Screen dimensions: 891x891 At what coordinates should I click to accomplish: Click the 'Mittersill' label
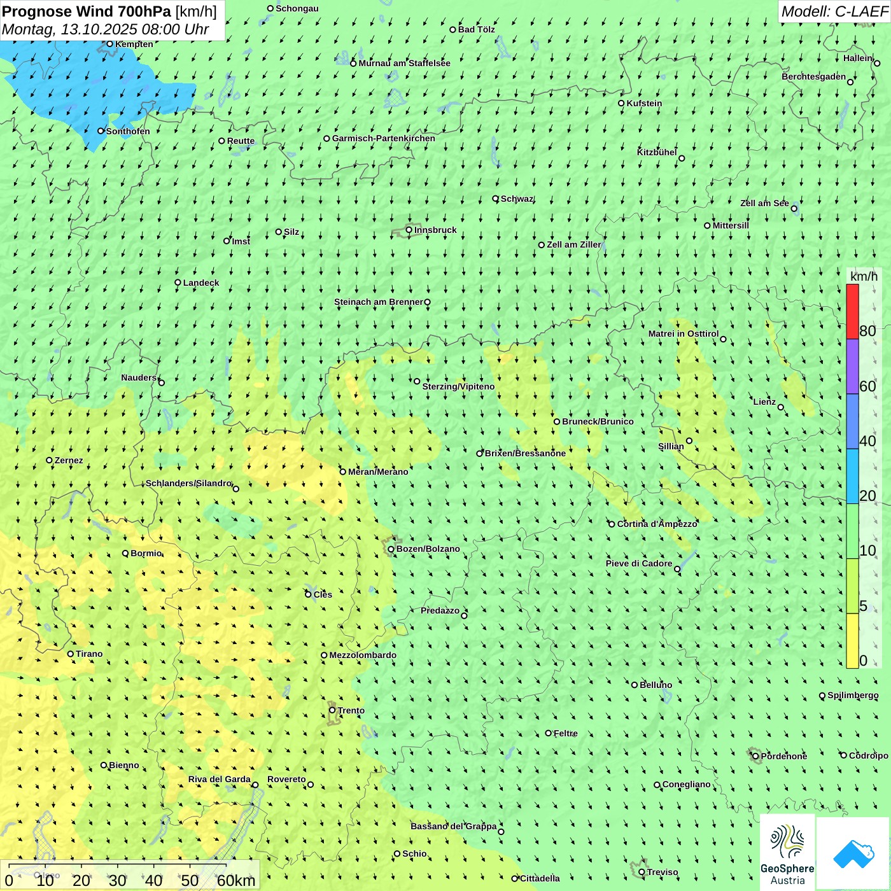pyautogui.click(x=731, y=225)
